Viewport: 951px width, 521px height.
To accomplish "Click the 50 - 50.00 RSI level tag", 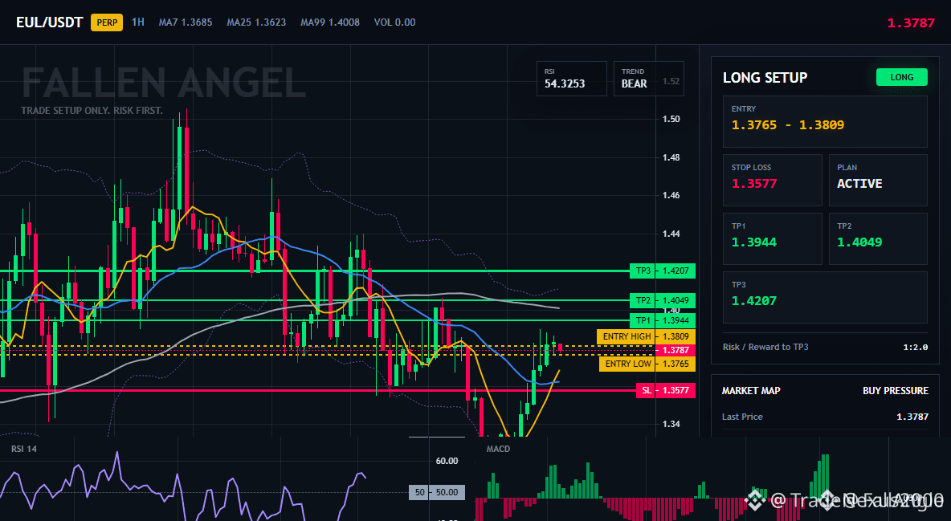I will [x=437, y=492].
